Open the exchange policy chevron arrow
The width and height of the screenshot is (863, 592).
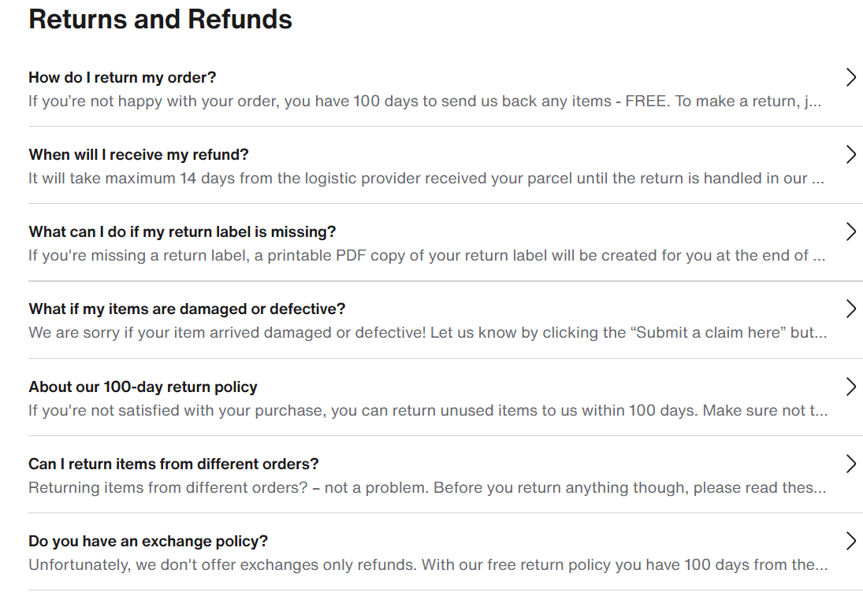[x=851, y=541]
